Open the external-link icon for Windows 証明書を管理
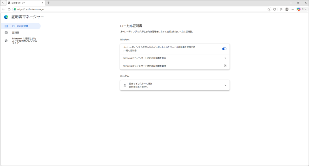 (225, 66)
